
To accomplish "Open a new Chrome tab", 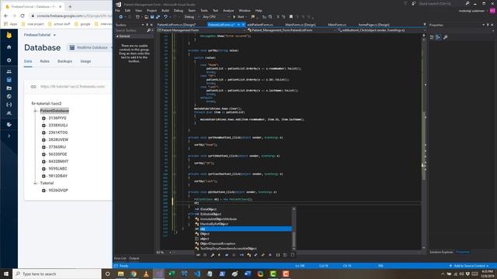I will (x=70, y=6).
